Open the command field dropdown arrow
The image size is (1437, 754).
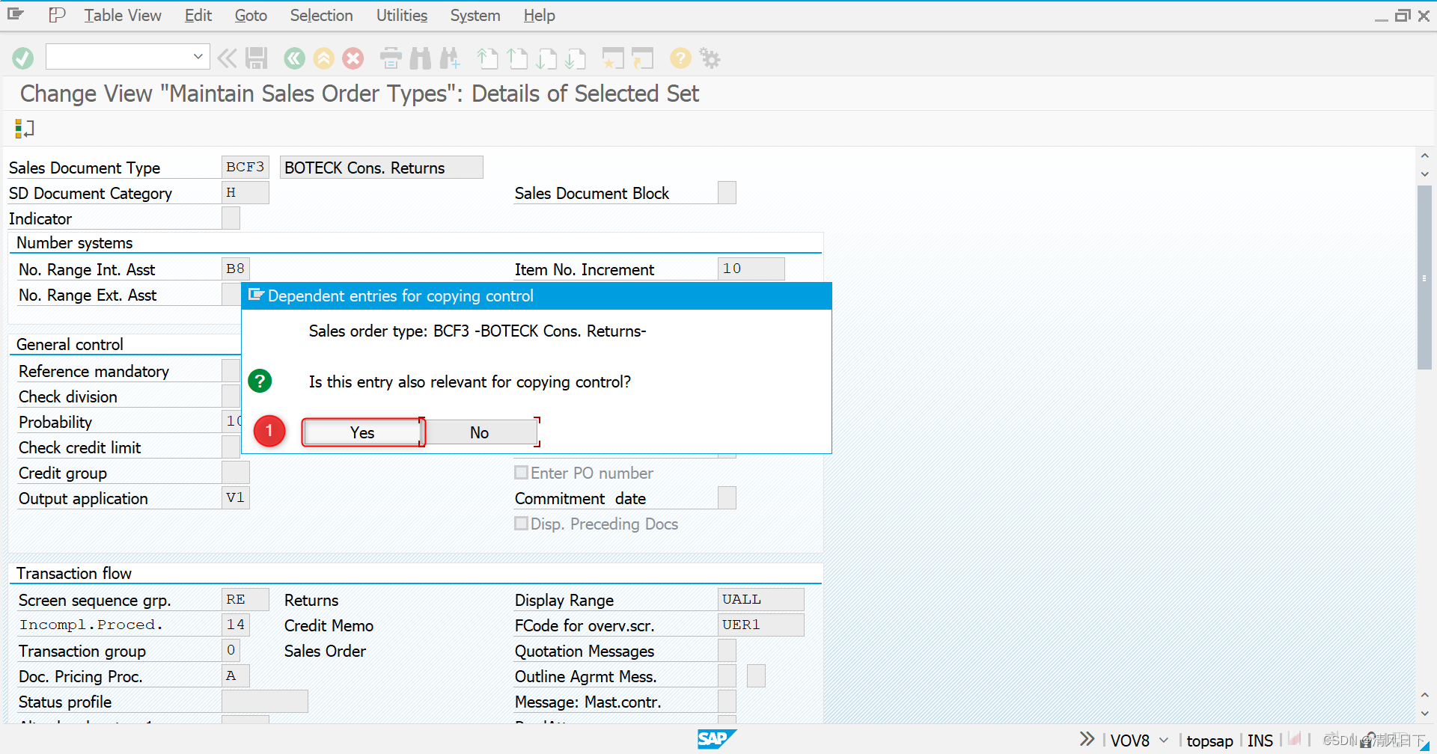coord(198,57)
